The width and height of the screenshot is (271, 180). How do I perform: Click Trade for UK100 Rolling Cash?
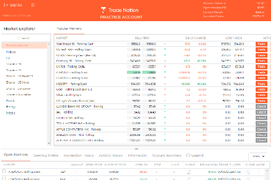pos(262,67)
